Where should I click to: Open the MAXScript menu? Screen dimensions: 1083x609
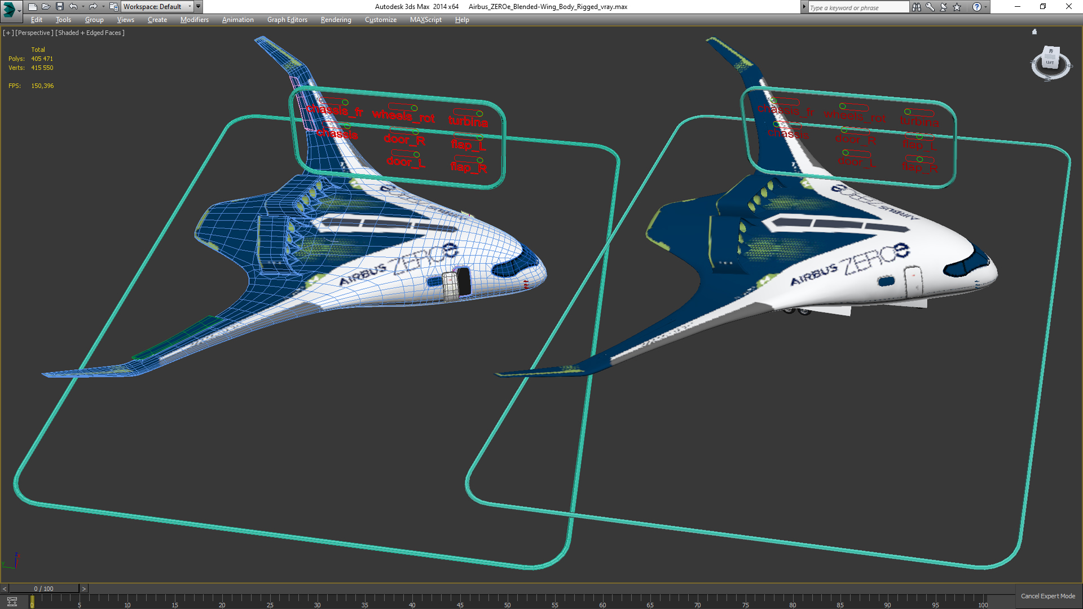(425, 20)
